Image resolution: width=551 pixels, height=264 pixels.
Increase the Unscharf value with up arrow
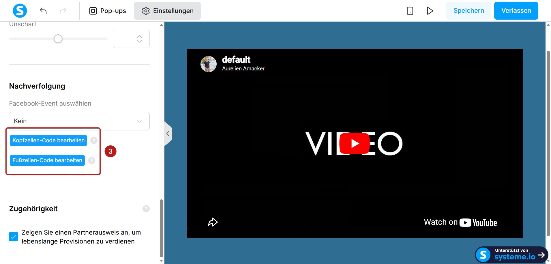[140, 36]
